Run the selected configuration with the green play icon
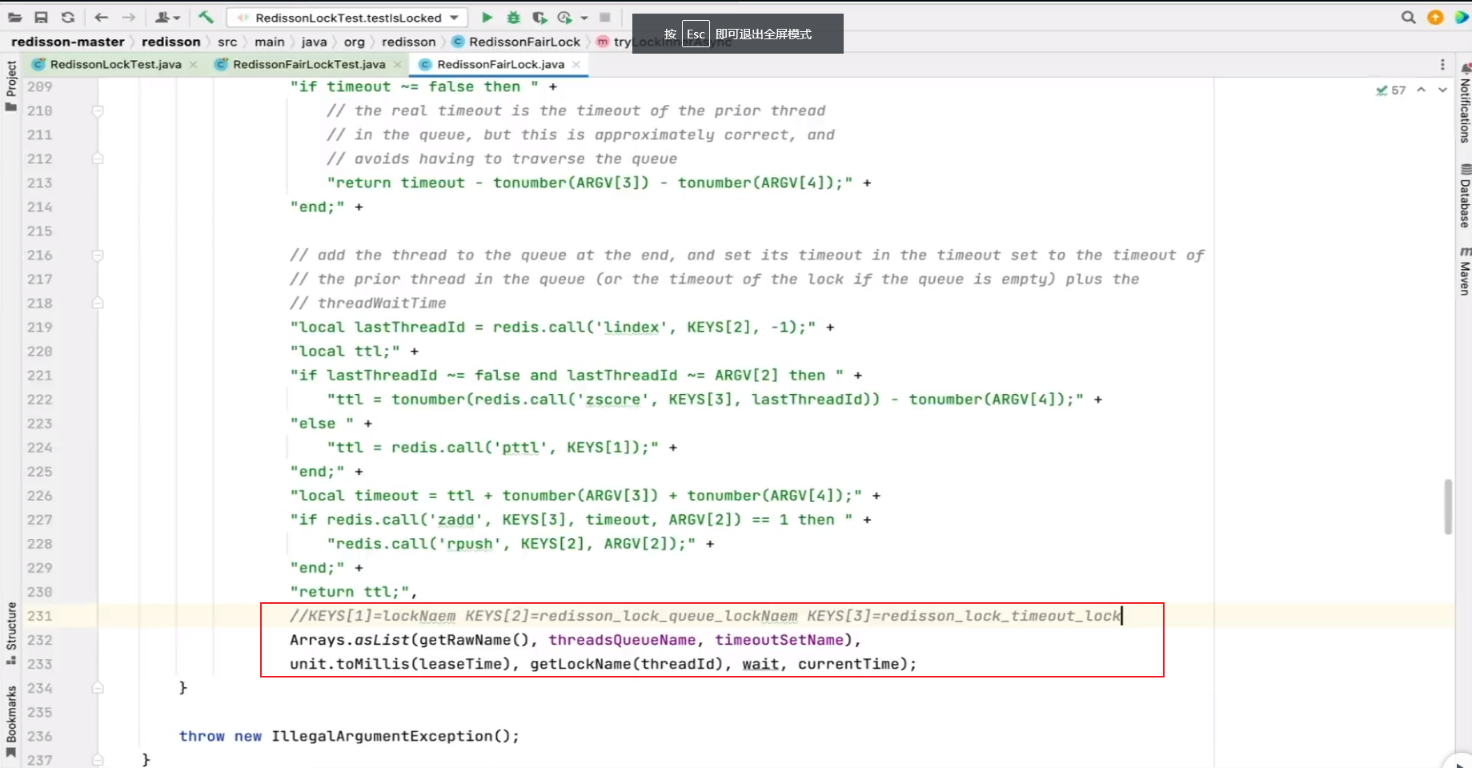The image size is (1472, 768). (x=487, y=17)
